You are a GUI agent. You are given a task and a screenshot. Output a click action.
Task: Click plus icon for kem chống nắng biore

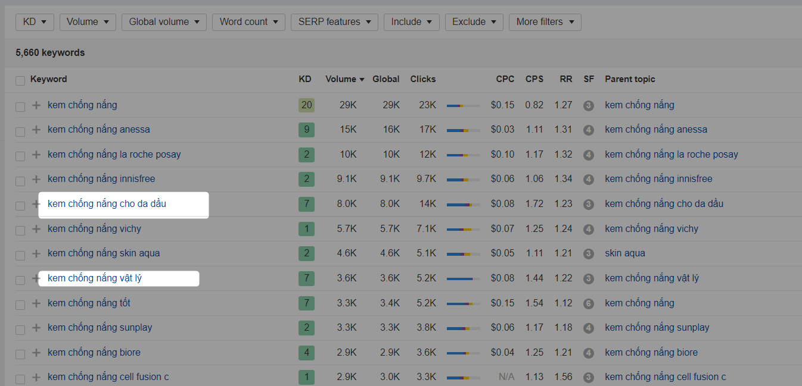click(x=36, y=353)
